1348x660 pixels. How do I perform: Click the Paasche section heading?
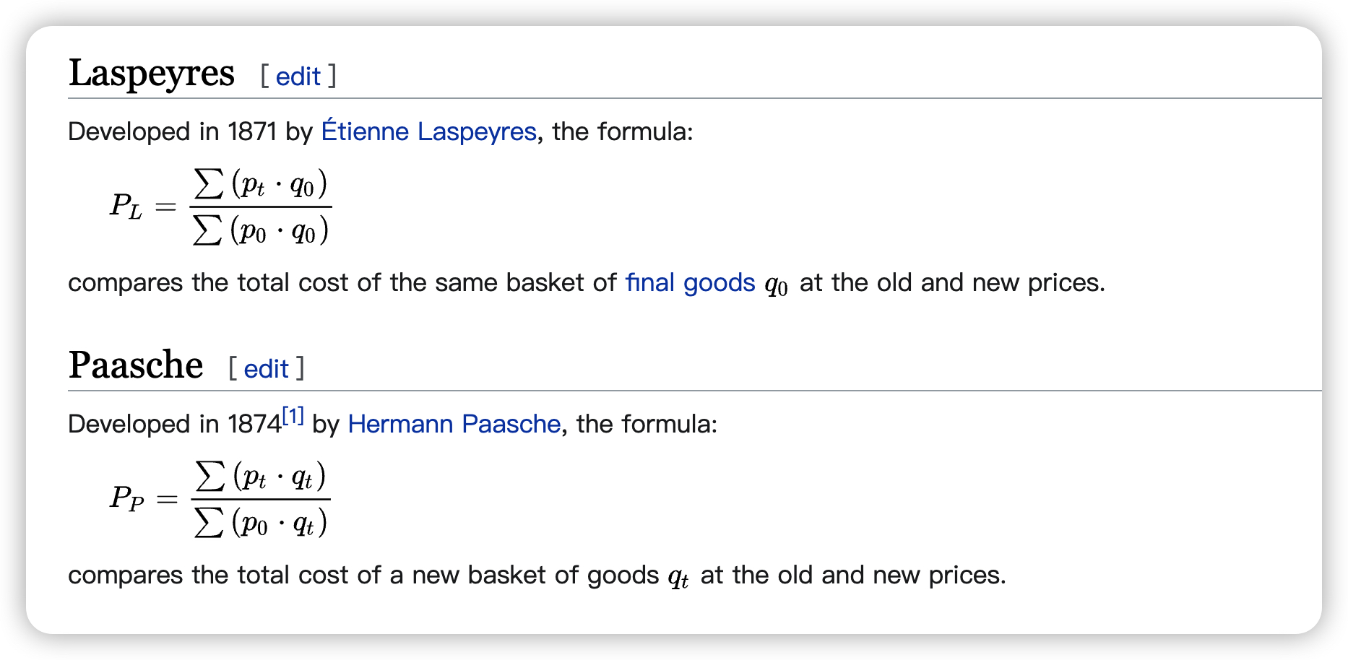pos(136,365)
